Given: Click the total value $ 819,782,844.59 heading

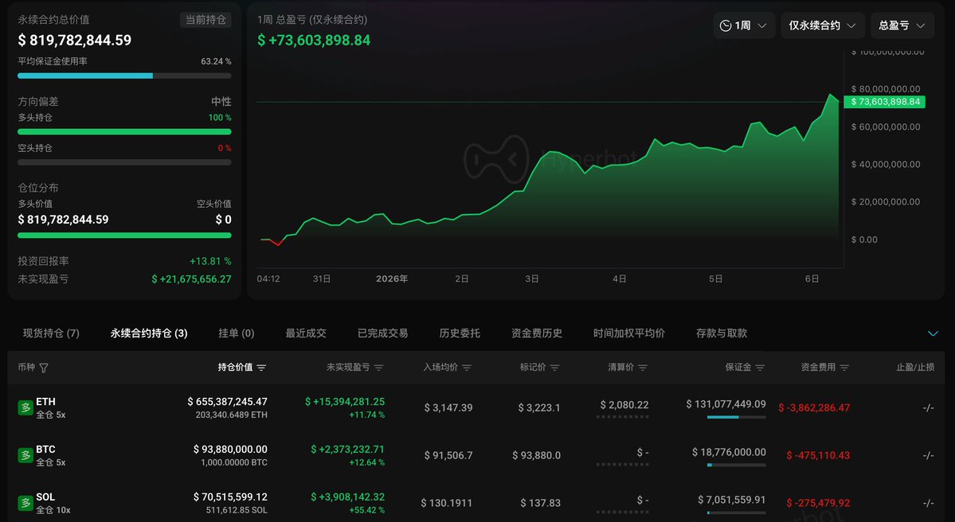Looking at the screenshot, I should (74, 40).
